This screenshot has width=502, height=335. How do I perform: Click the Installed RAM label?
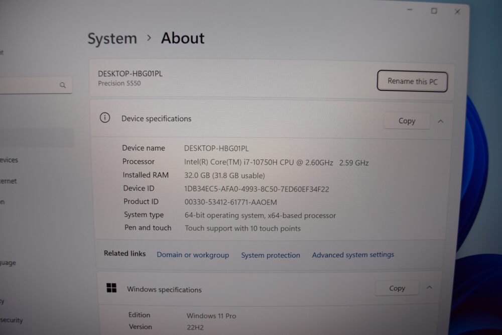146,175
